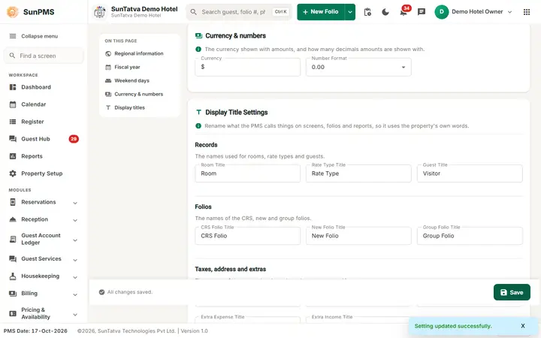Open notifications bell with 34 badge
The width and height of the screenshot is (541, 338).
403,12
